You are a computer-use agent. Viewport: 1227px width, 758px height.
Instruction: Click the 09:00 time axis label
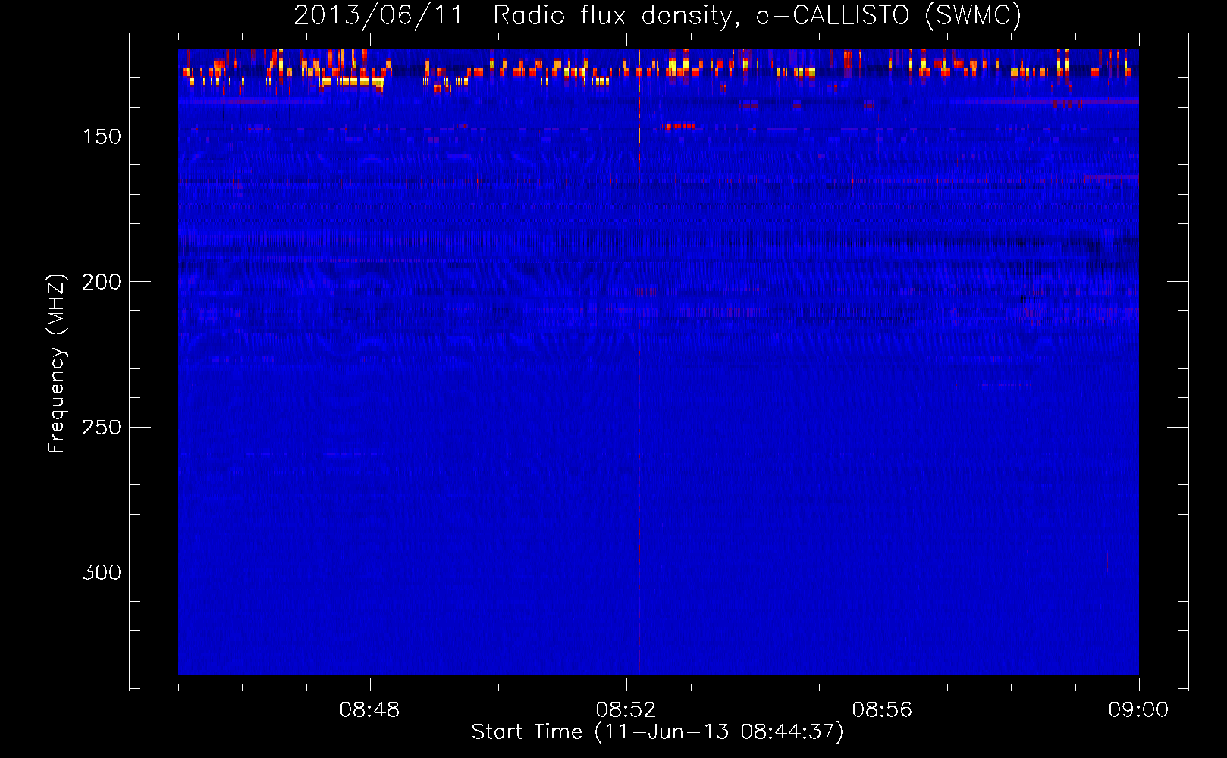pyautogui.click(x=1138, y=710)
